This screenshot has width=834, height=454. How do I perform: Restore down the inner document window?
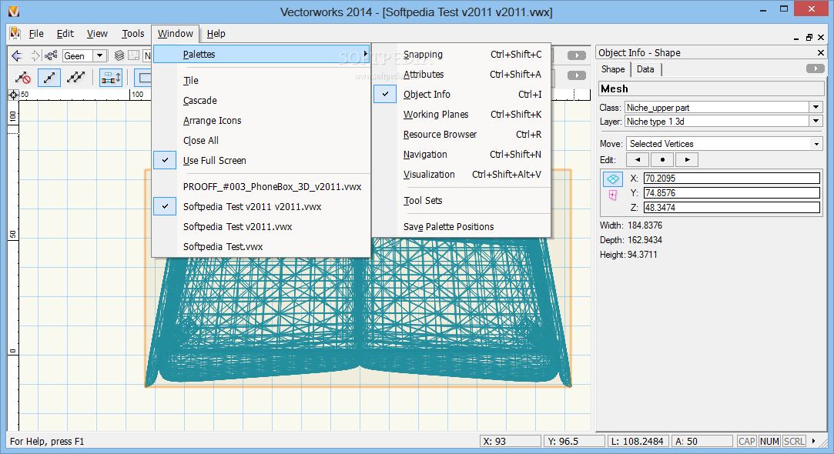809,37
